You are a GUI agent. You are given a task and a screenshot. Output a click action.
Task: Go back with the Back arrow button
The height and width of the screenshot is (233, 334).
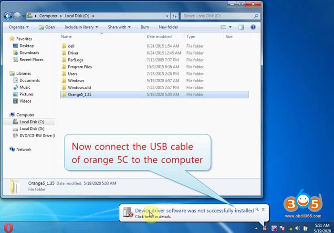[x=8, y=16]
